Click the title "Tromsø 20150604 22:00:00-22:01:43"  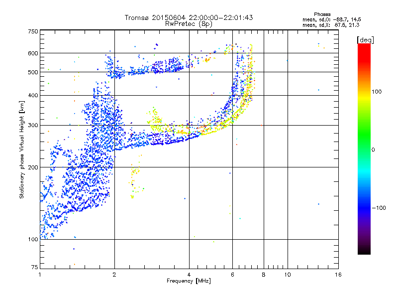point(189,17)
